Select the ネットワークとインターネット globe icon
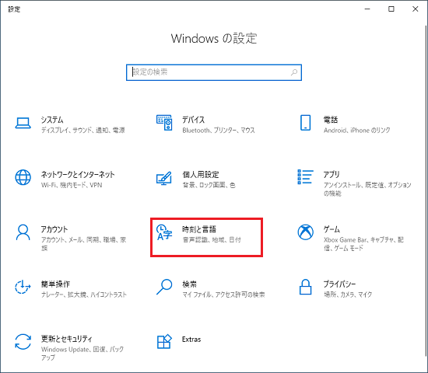Viewport: 428px width, 373px height. pos(23,177)
